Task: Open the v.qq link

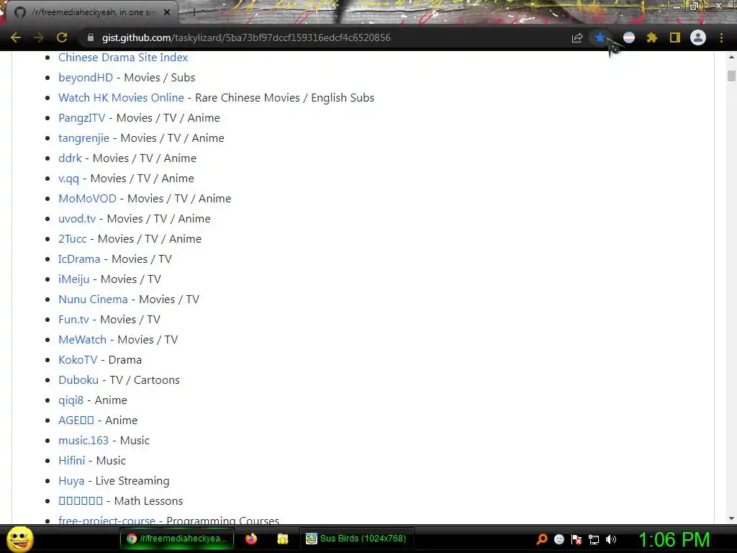Action: point(68,179)
